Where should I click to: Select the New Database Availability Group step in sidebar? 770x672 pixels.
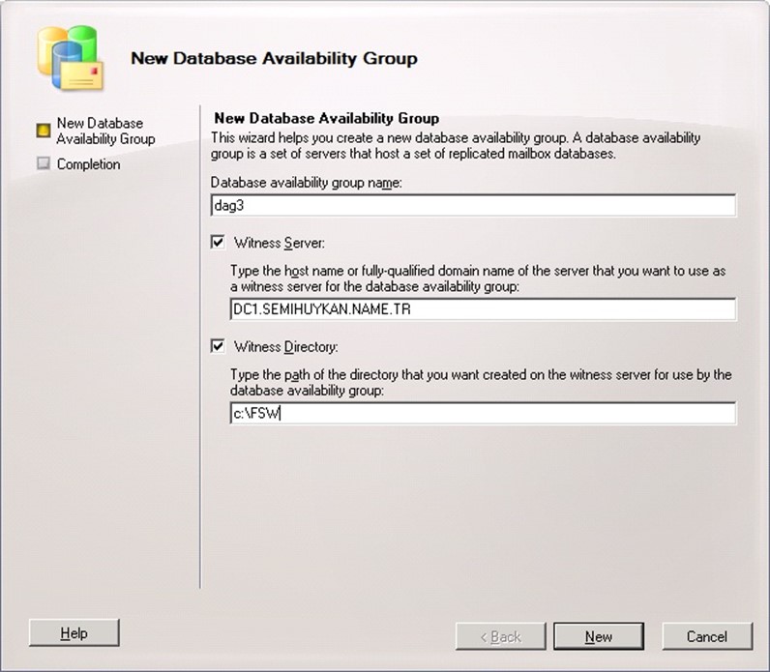[x=104, y=131]
